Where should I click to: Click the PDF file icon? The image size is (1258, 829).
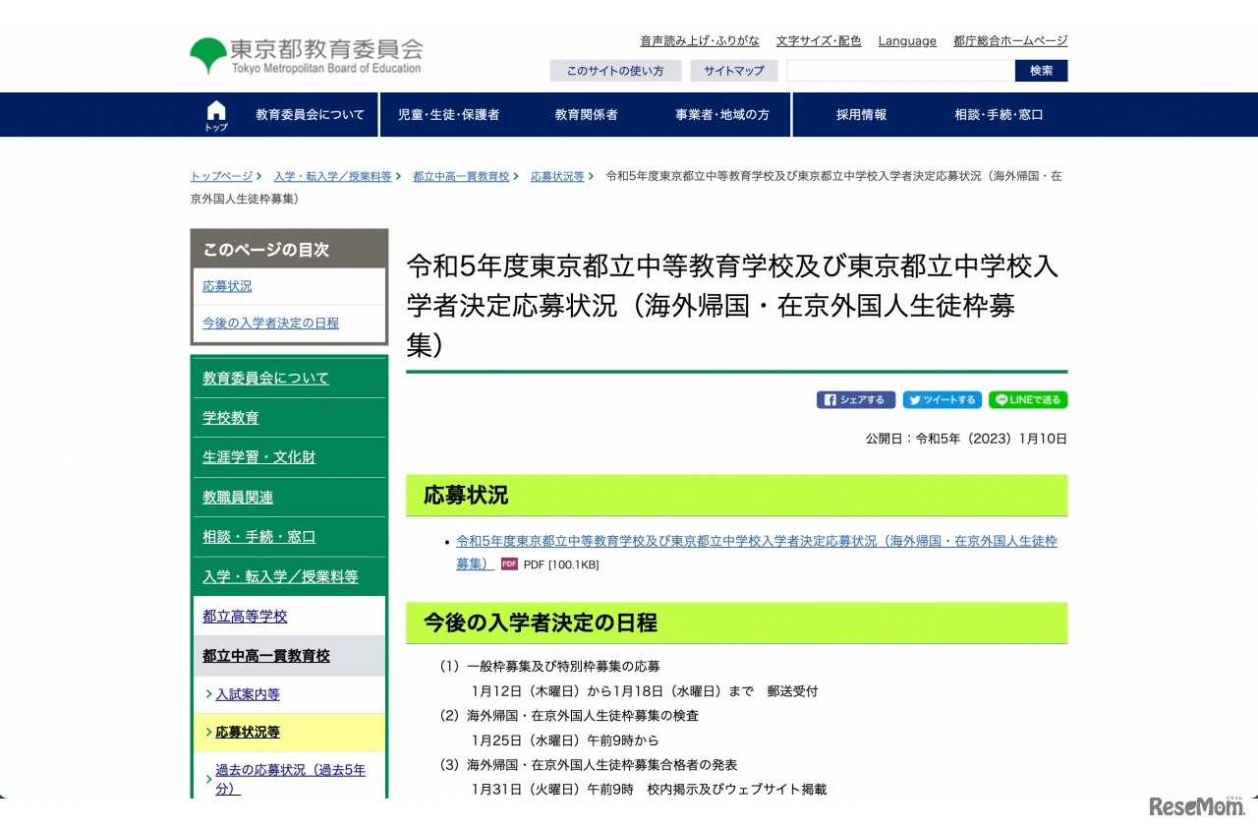[509, 564]
